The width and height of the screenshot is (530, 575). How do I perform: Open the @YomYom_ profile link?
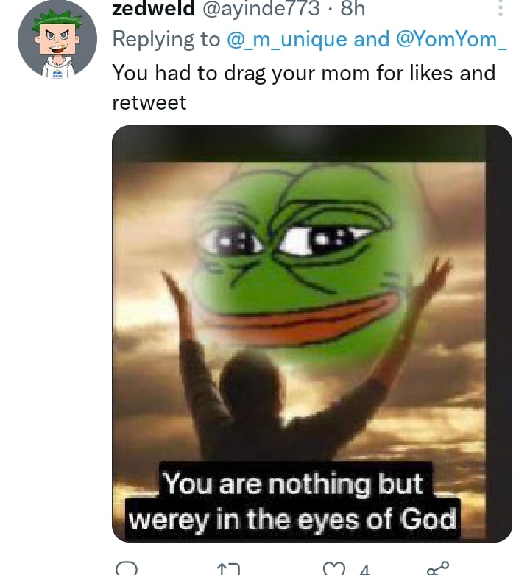[x=451, y=40]
